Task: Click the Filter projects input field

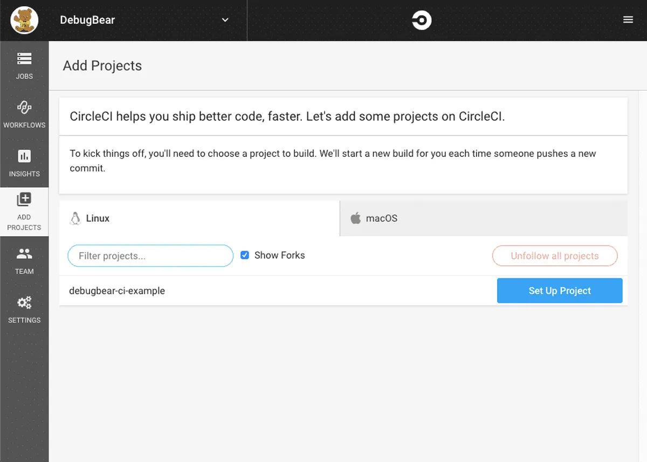Action: point(150,256)
